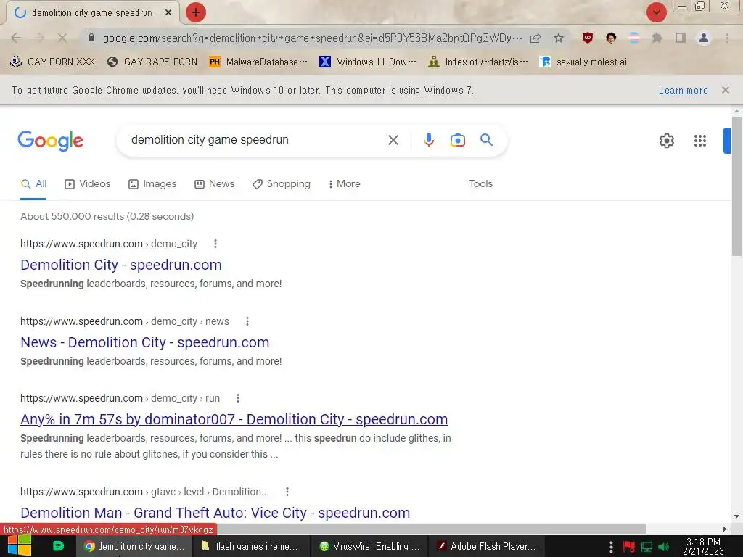Go back to the previous page

16,38
